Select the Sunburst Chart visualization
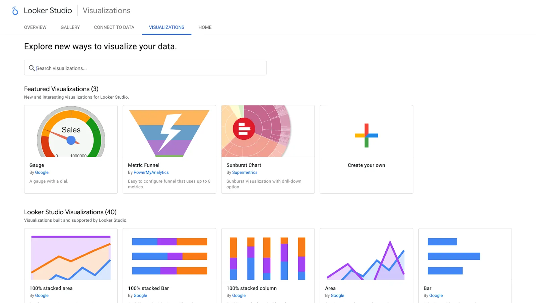Screen dimensions: 536x303 pos(268,131)
